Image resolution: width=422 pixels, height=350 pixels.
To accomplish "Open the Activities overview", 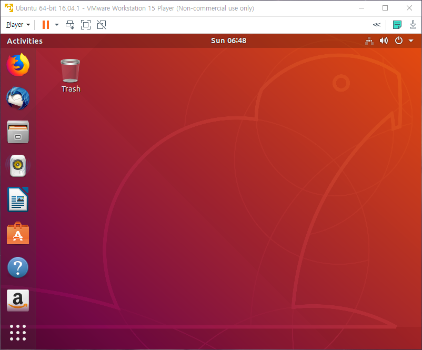I will tap(25, 41).
